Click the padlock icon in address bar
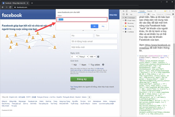Viewport: 175px width, 117px height. pyautogui.click(x=15, y=7)
